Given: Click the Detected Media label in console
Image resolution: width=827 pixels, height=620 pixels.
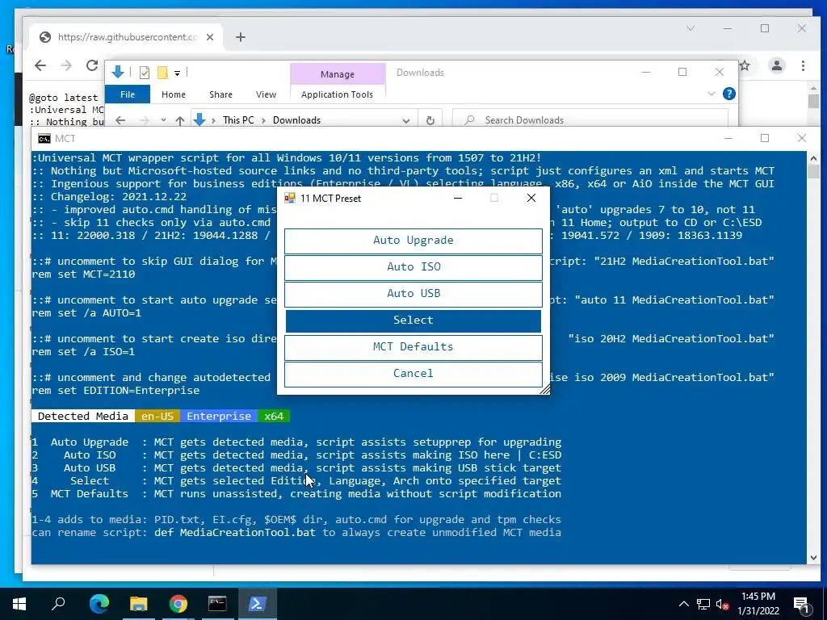Looking at the screenshot, I should coord(83,416).
